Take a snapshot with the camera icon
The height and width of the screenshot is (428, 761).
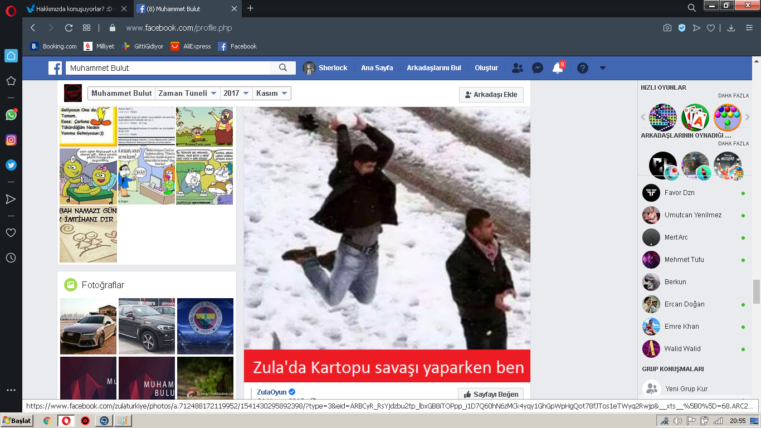click(x=667, y=28)
